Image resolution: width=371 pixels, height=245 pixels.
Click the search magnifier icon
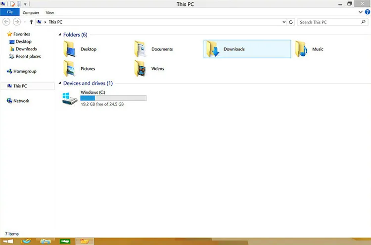(x=364, y=22)
